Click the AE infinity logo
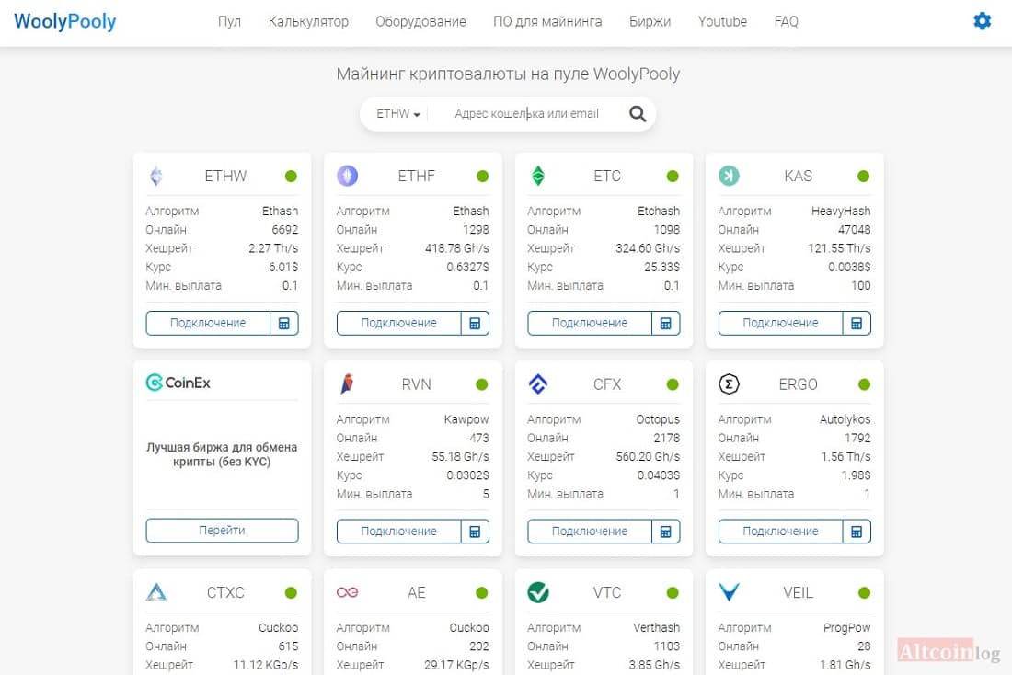Image resolution: width=1012 pixels, height=675 pixels. pyautogui.click(x=347, y=592)
